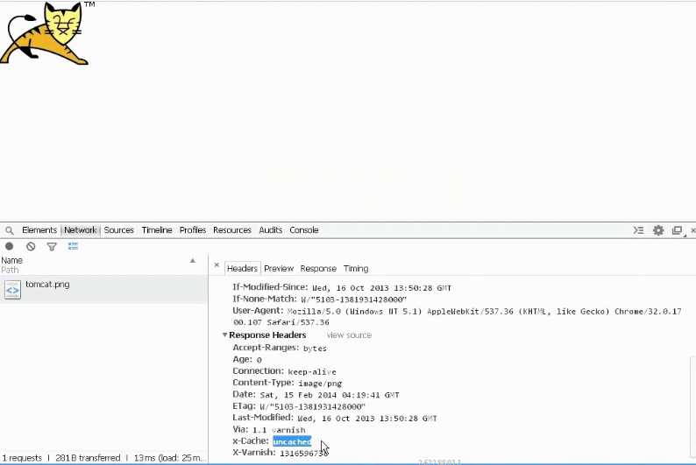Click the 'Age: 0' header line
696x465 pixels.
(x=247, y=360)
